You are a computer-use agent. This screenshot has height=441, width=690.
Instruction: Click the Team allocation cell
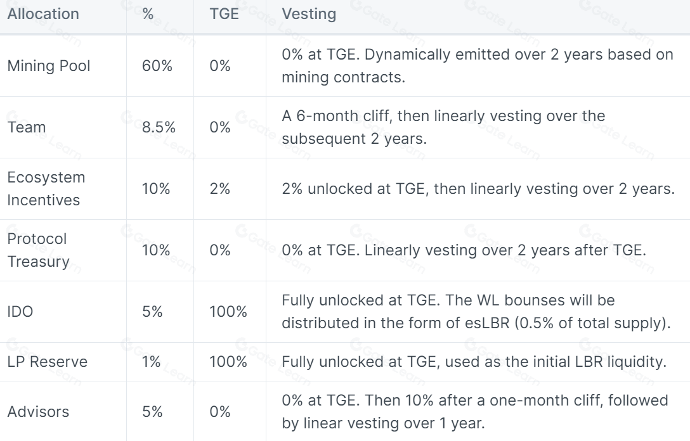27,127
